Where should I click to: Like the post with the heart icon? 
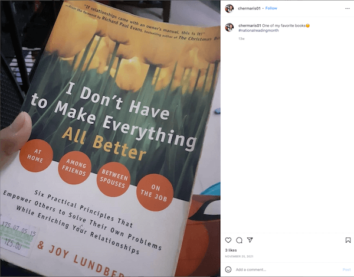coord(228,240)
